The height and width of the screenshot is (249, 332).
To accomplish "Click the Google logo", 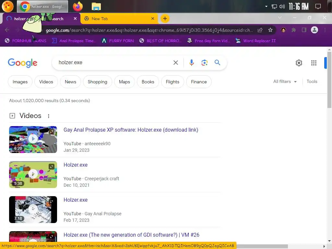I will [x=22, y=63].
